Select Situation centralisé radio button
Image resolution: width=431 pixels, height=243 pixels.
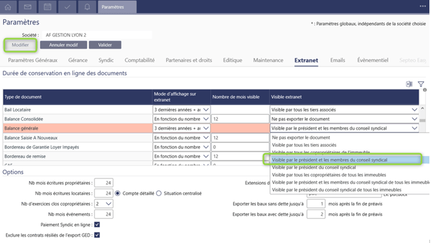tap(158, 194)
